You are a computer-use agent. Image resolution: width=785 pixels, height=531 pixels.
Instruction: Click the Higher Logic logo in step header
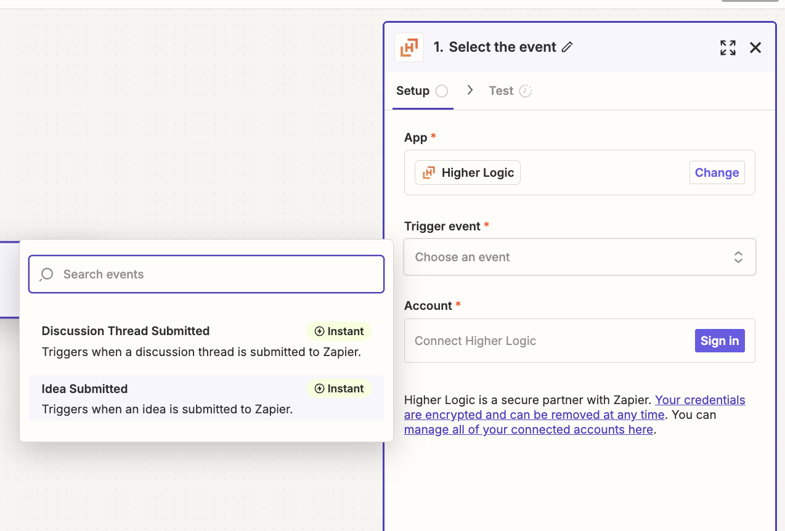tap(409, 47)
